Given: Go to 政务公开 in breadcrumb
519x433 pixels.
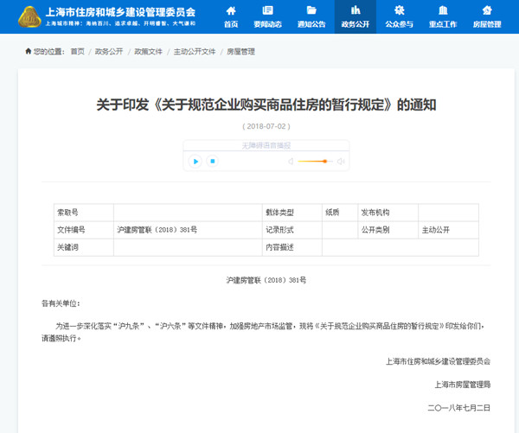Looking at the screenshot, I should click(109, 51).
